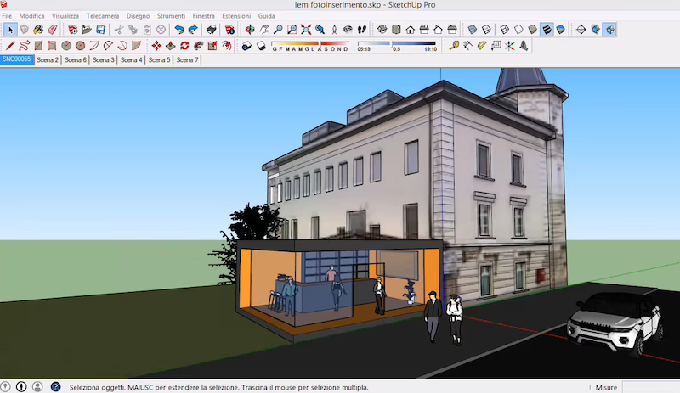
Task: Open the Finestra menu
Action: (x=204, y=16)
